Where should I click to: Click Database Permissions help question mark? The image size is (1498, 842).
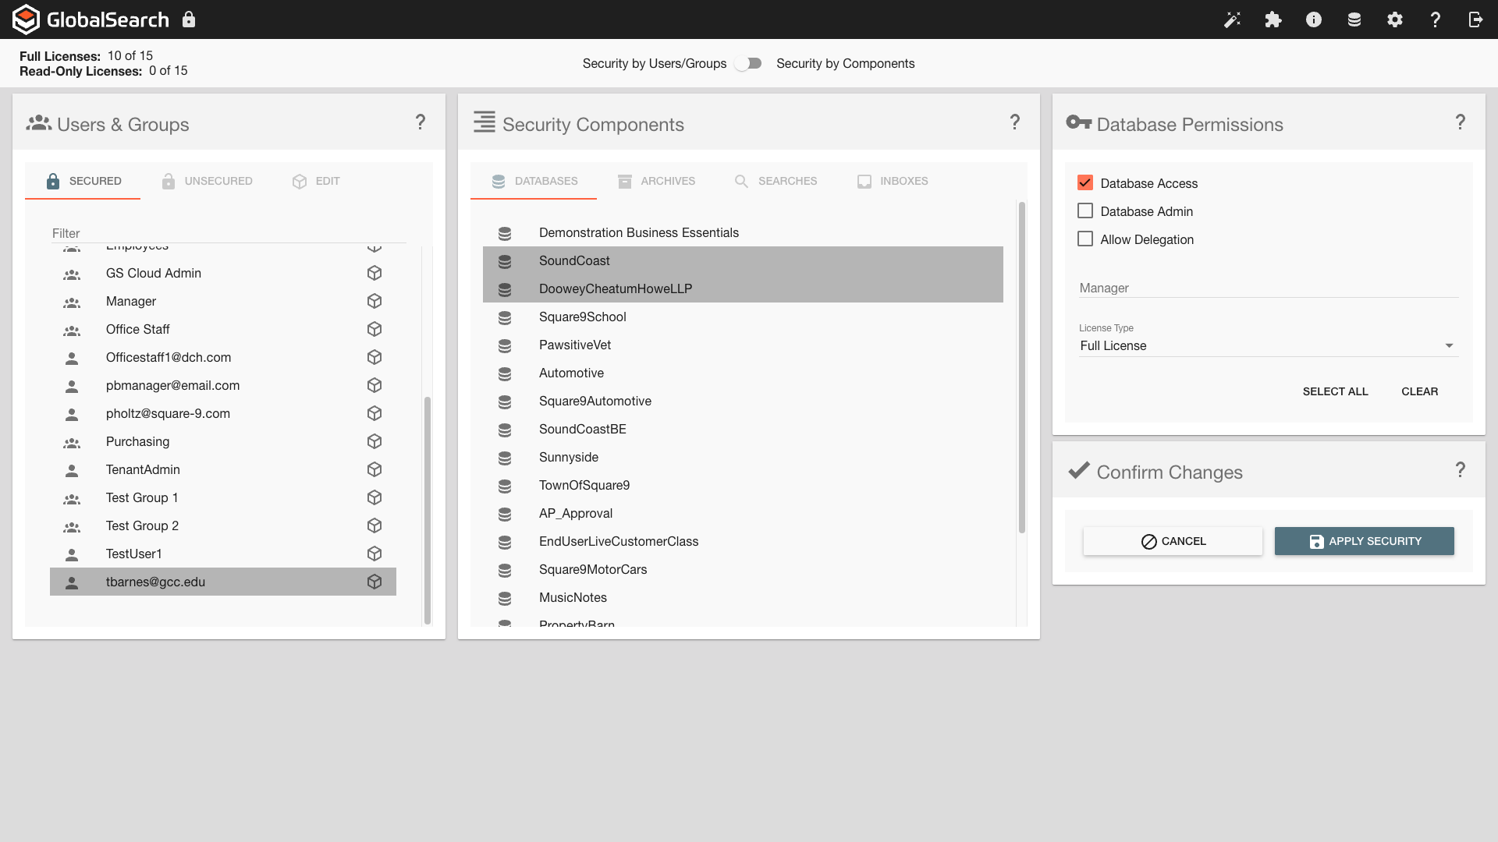click(x=1461, y=122)
